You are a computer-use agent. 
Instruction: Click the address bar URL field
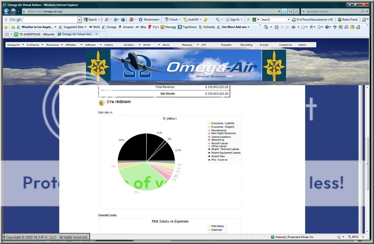pyautogui.click(x=148, y=11)
